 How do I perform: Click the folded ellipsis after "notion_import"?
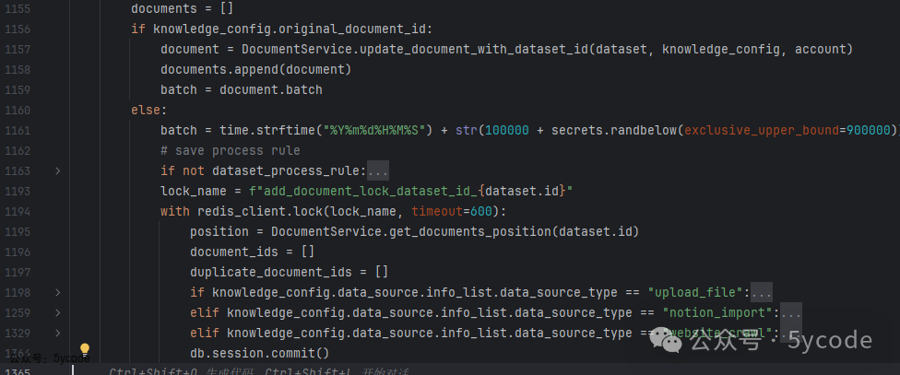(790, 313)
